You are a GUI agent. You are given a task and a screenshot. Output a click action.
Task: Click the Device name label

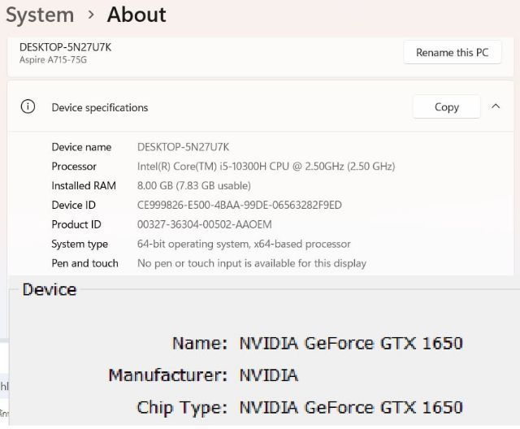point(81,147)
